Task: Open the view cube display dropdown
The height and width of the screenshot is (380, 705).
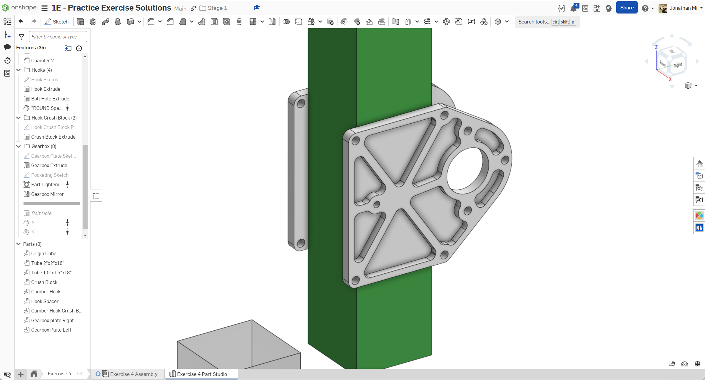Action: tap(696, 86)
